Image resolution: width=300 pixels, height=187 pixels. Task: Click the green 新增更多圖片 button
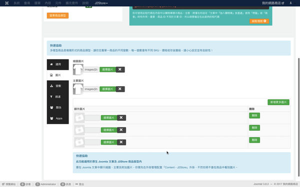click(x=278, y=102)
